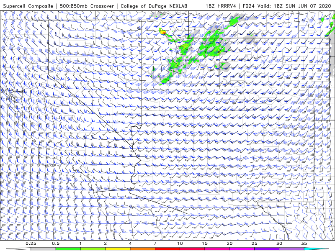This screenshot has height=251, width=335.
Task: Pick the pink 15–20 legend swatch
Action: coord(217,249)
